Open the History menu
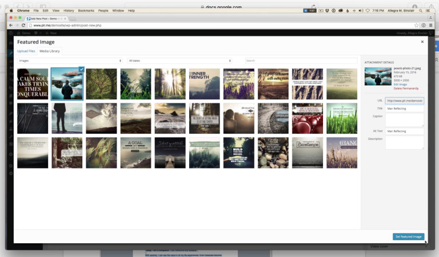Image resolution: width=439 pixels, height=257 pixels. pyautogui.click(x=69, y=11)
